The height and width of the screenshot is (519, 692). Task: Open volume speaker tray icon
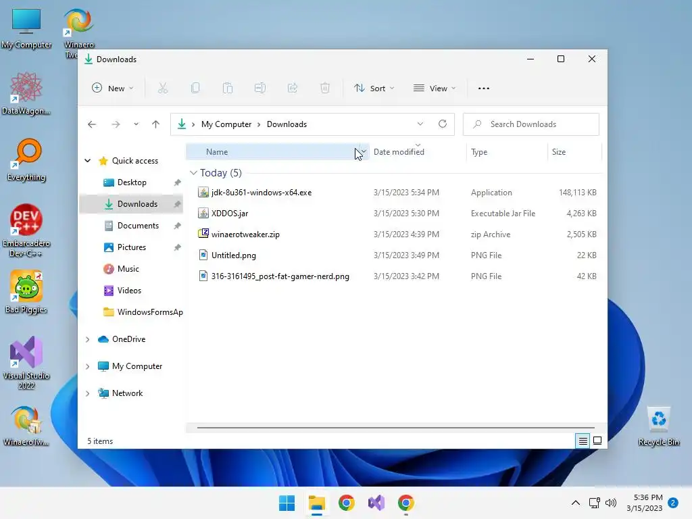tap(611, 503)
